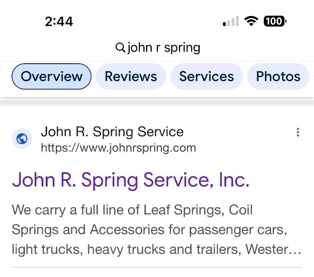The image size is (314, 277).
Task: Tap the Wi-Fi status icon
Action: coord(251,21)
